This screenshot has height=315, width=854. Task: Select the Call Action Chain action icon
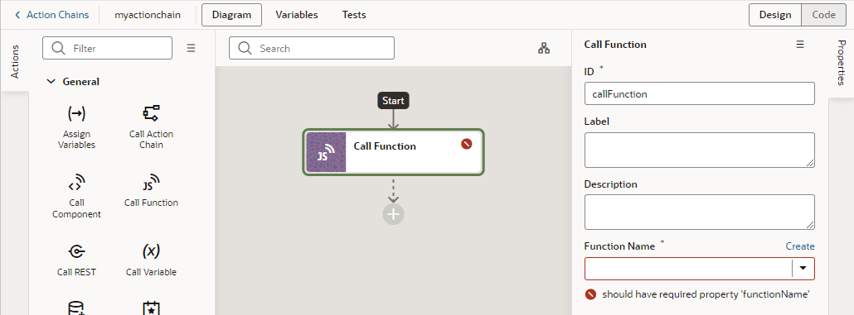(151, 113)
